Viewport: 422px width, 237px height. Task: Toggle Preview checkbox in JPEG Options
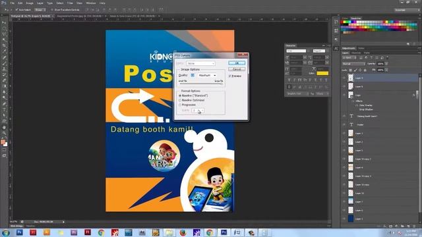pyautogui.click(x=230, y=76)
